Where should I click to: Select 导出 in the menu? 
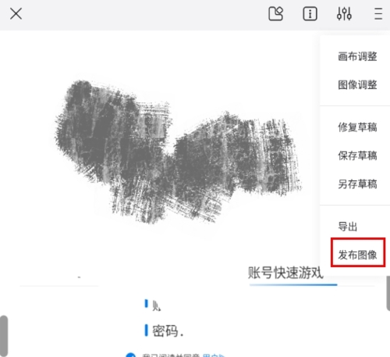coord(348,227)
